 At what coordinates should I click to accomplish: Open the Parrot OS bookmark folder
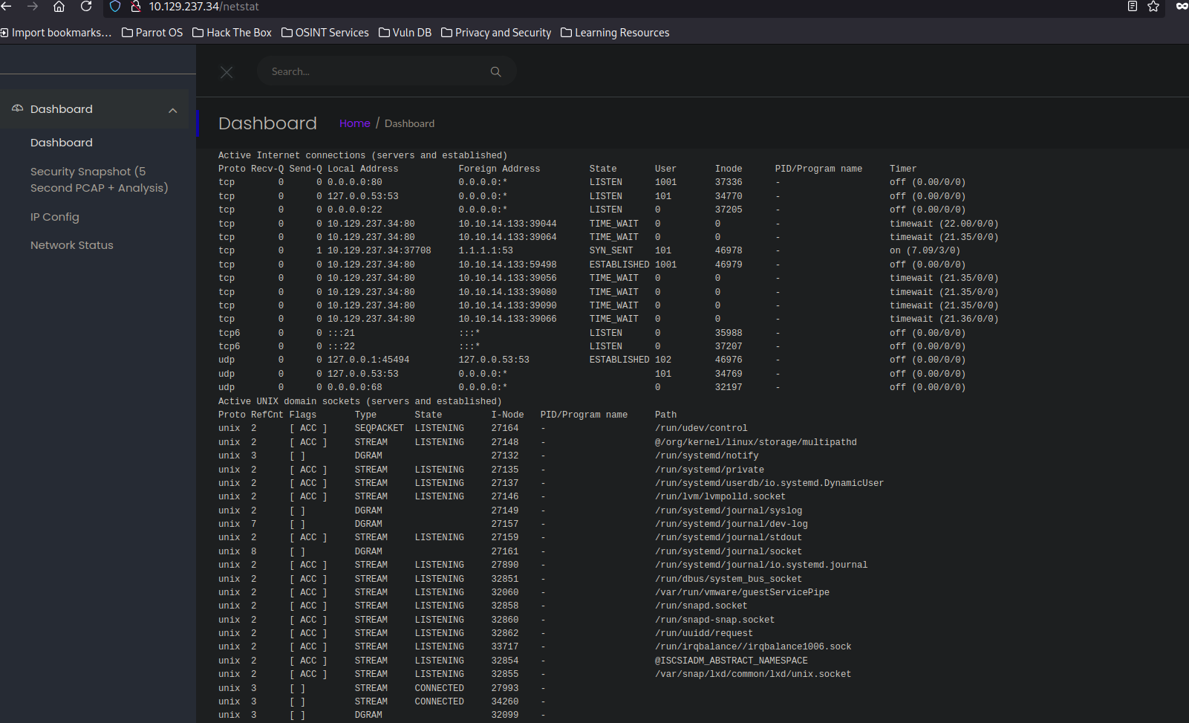152,33
